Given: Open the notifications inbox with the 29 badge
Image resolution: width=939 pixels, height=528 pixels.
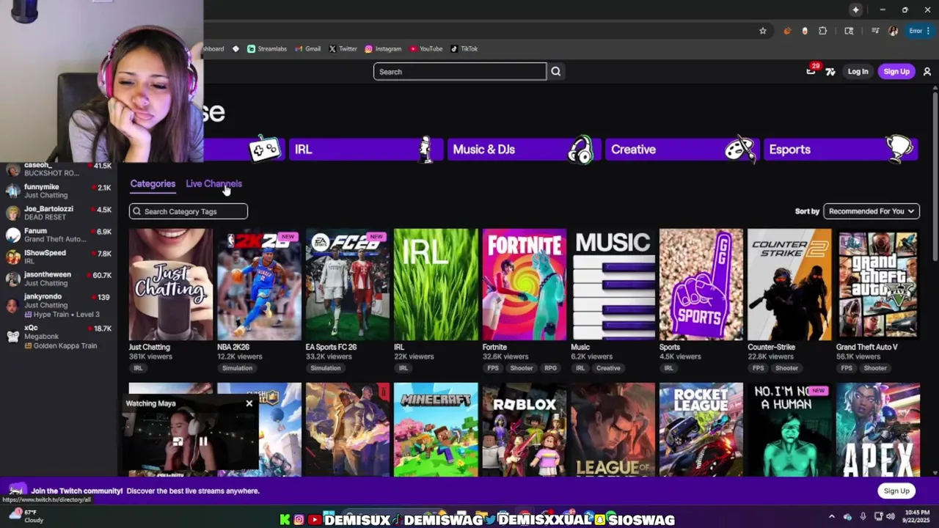Looking at the screenshot, I should tap(811, 71).
